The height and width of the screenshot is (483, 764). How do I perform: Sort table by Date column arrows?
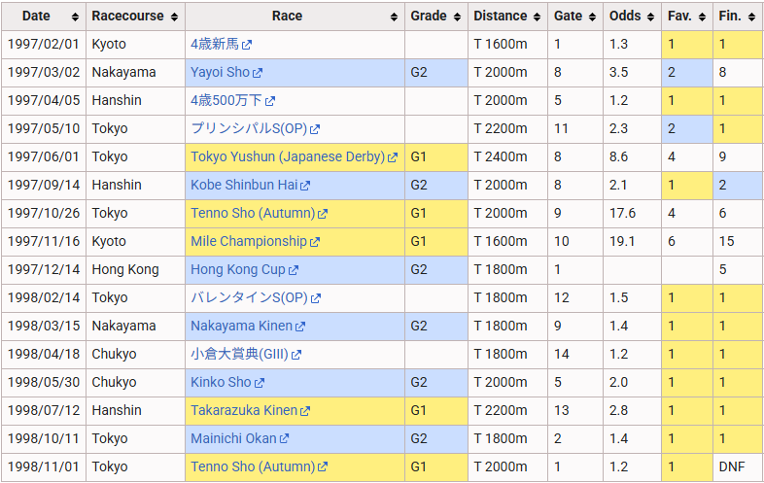tap(75, 17)
